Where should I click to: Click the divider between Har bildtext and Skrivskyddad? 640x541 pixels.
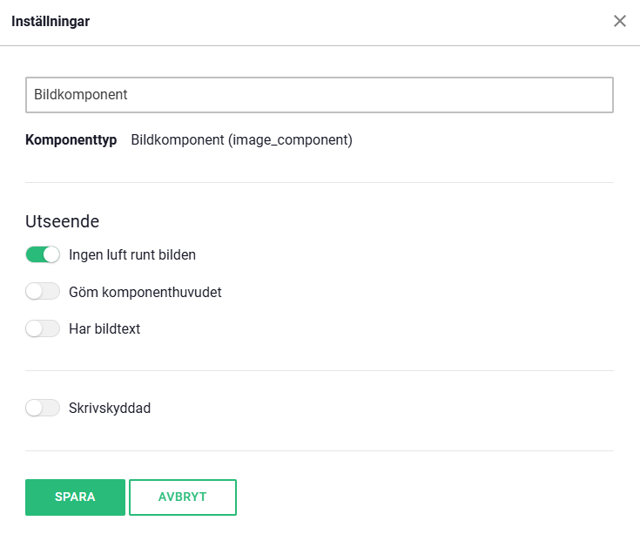pos(320,370)
